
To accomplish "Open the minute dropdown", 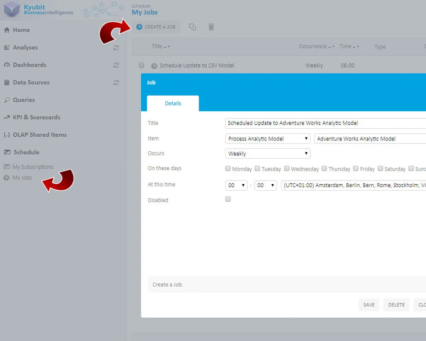I will coord(266,185).
